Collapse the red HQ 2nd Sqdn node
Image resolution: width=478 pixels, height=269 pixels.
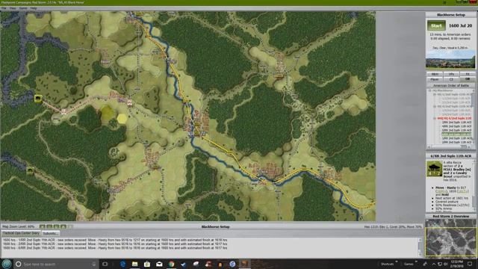(435, 118)
